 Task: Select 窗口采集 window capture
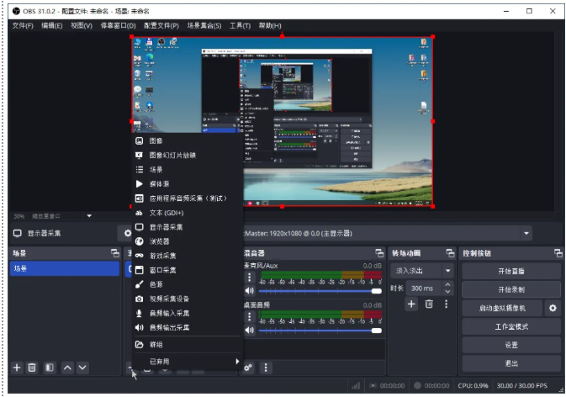(187, 270)
